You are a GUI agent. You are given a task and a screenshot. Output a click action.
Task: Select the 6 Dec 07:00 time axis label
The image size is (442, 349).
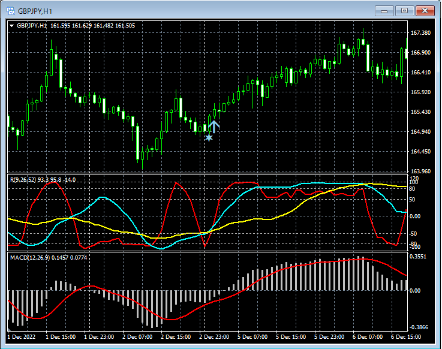(369, 337)
